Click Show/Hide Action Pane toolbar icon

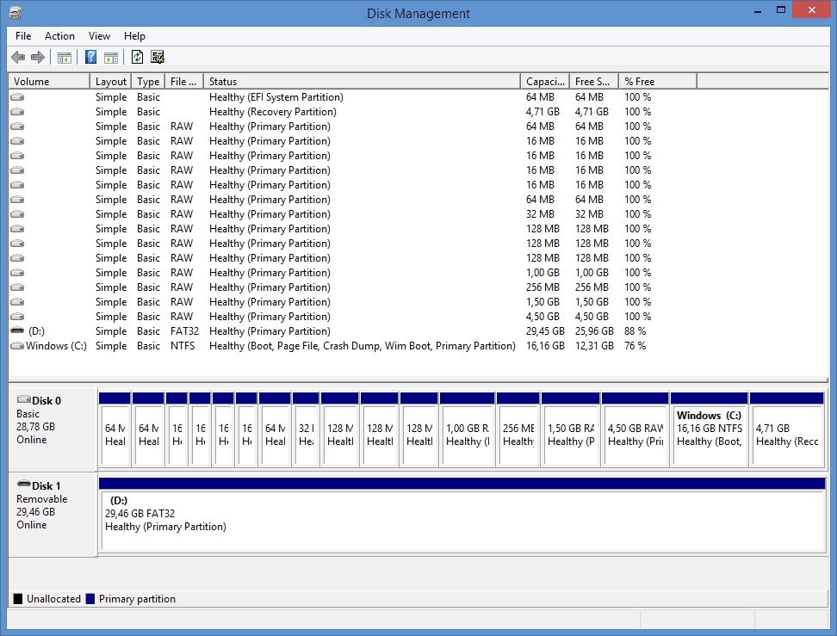(x=110, y=58)
